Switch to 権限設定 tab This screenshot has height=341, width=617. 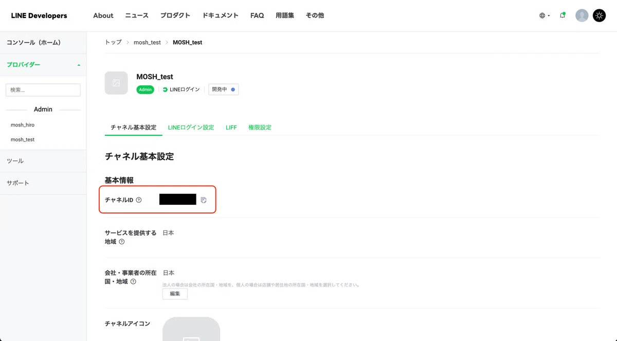pos(260,127)
